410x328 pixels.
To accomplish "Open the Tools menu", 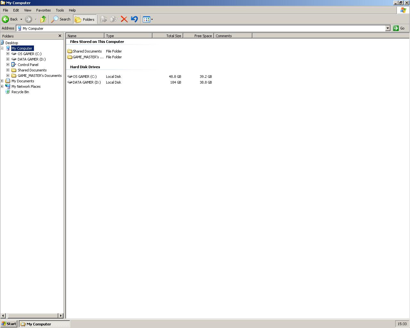I will [x=60, y=10].
